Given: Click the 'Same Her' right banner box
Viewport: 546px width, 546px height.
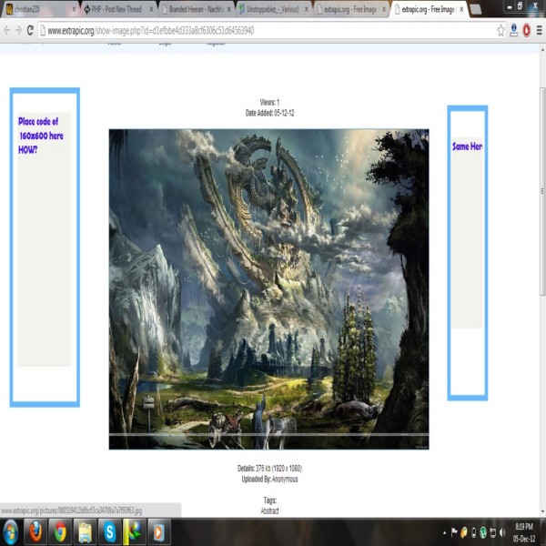Looking at the screenshot, I should (468, 253).
